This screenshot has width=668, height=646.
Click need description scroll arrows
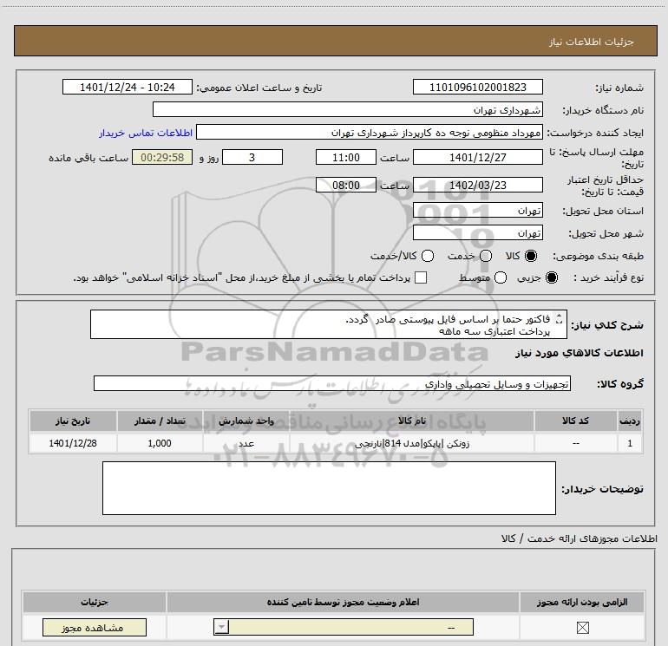560,319
